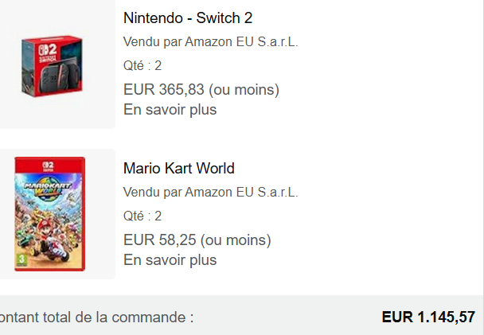
Task: Open the Mario Kart World cover image
Action: tap(49, 214)
